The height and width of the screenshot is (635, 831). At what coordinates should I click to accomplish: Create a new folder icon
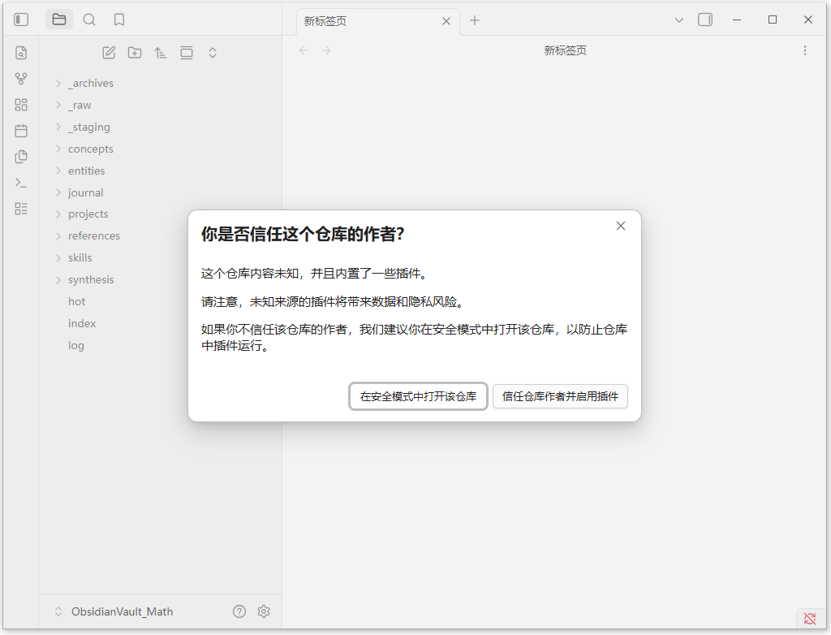pyautogui.click(x=135, y=53)
